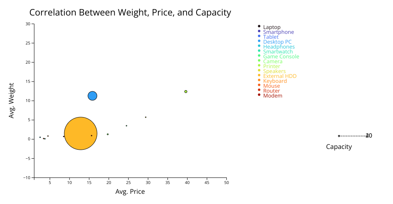Toggle the Speakers legend entry
Viewport: 393px width, 204px height.
274,71
